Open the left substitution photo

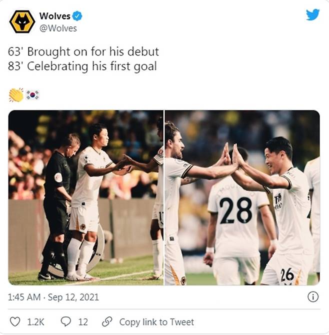pyautogui.click(x=85, y=197)
